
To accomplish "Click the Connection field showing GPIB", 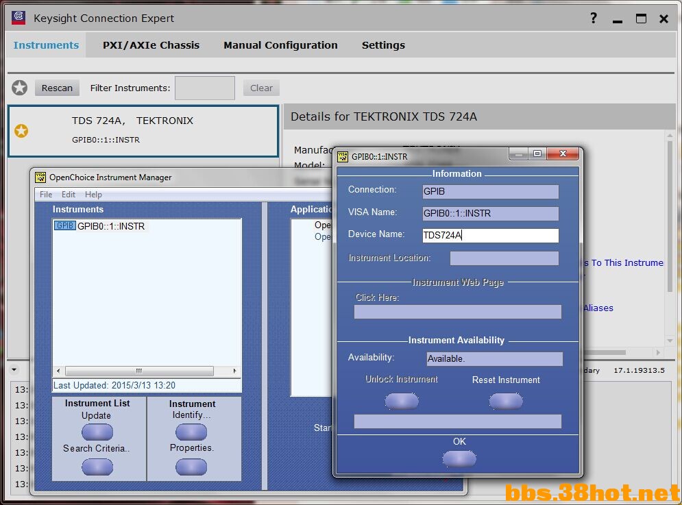I will point(491,191).
